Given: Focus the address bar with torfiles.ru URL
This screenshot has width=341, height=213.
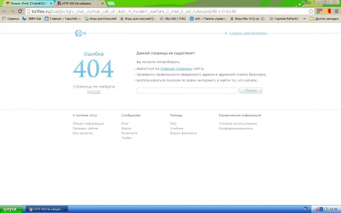Looking at the screenshot, I should pyautogui.click(x=167, y=11).
